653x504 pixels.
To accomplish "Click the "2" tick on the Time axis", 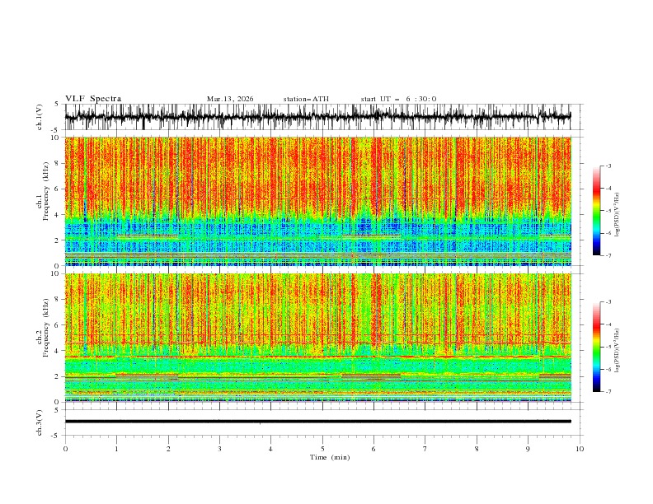I will (x=168, y=449).
